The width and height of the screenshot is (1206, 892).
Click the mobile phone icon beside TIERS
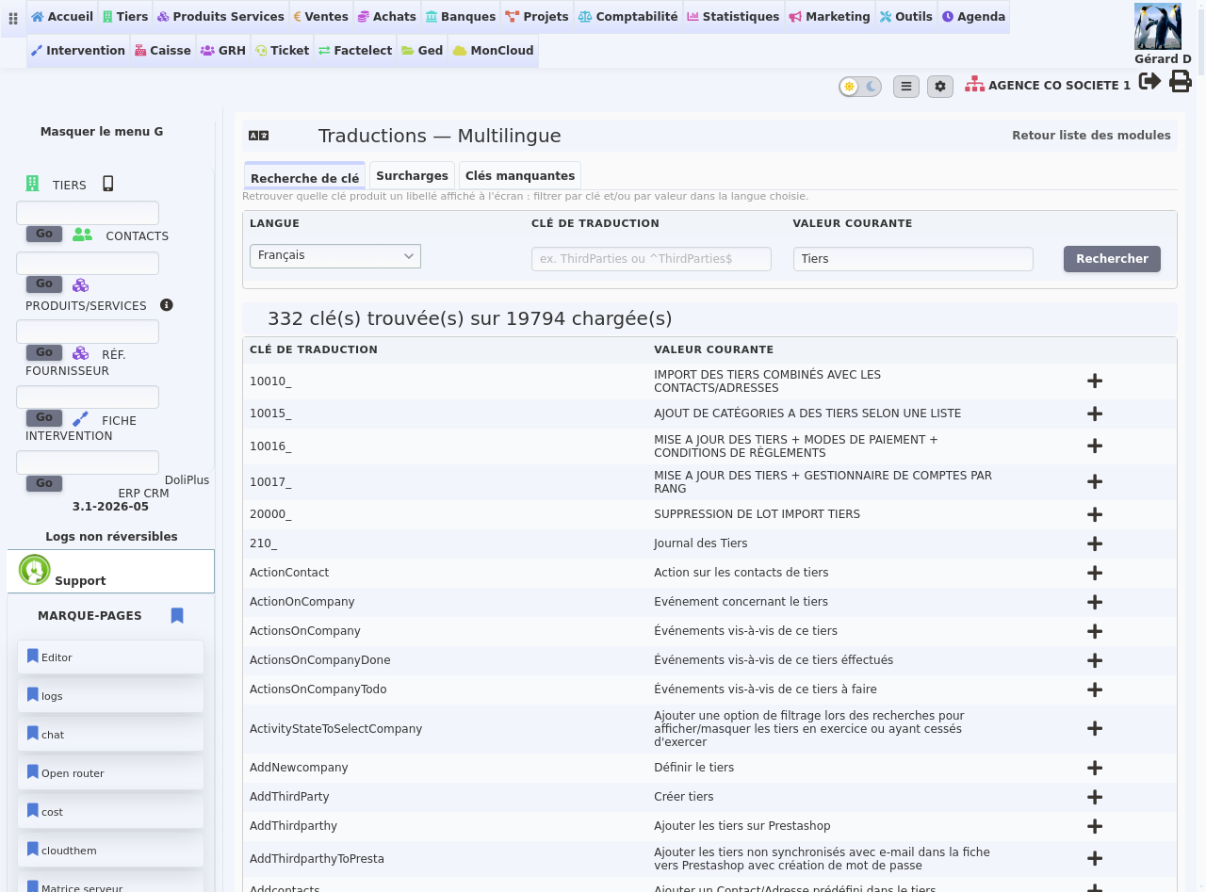108,184
